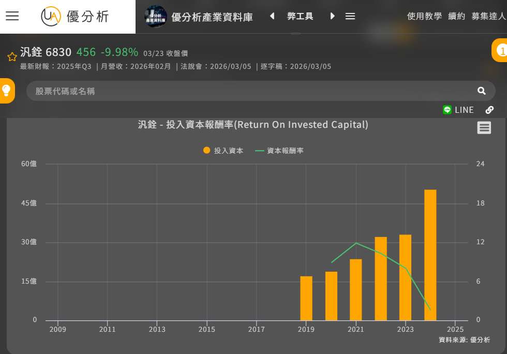Click the search magnifier icon
The width and height of the screenshot is (507, 354).
pyautogui.click(x=482, y=91)
